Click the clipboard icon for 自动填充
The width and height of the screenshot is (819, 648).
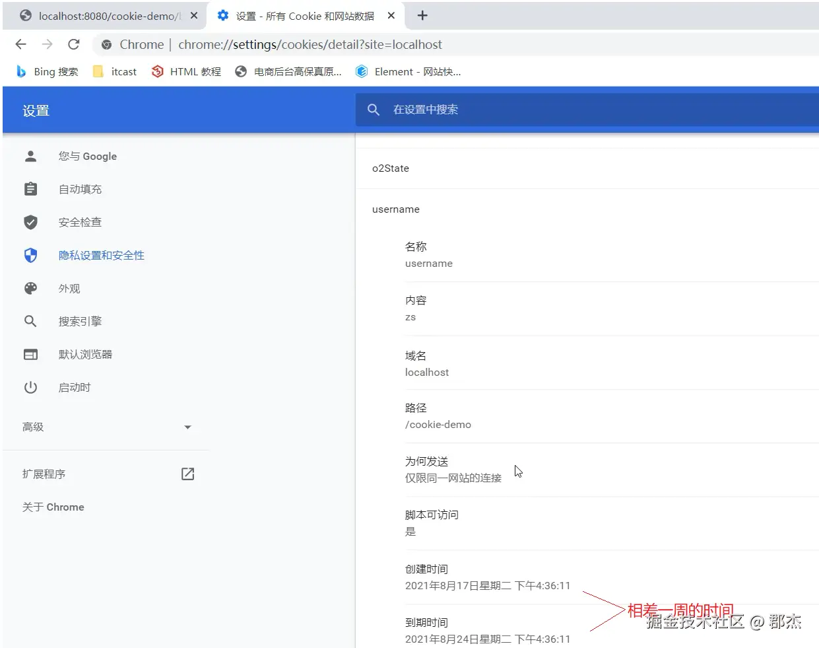[x=30, y=189]
